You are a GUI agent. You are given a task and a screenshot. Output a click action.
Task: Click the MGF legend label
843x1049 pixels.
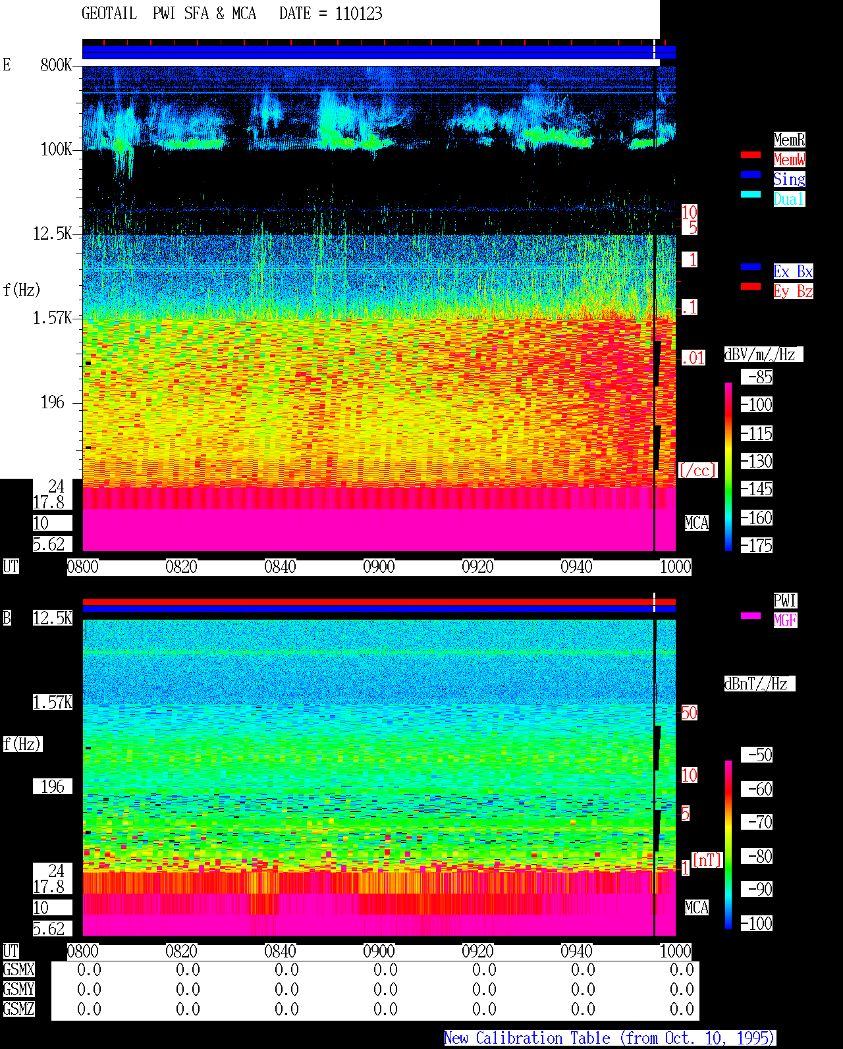pos(785,620)
